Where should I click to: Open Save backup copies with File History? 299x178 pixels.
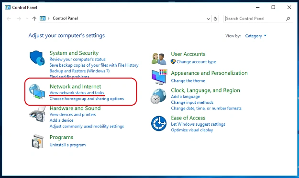94,65
